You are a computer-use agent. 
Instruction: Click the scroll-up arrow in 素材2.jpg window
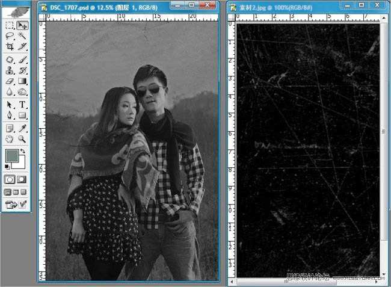384,17
